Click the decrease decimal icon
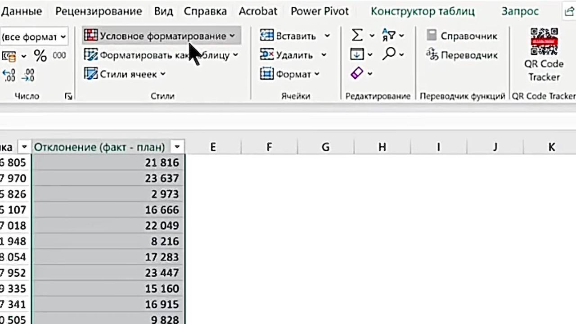Viewport: 576px width, 324px height. pos(28,75)
